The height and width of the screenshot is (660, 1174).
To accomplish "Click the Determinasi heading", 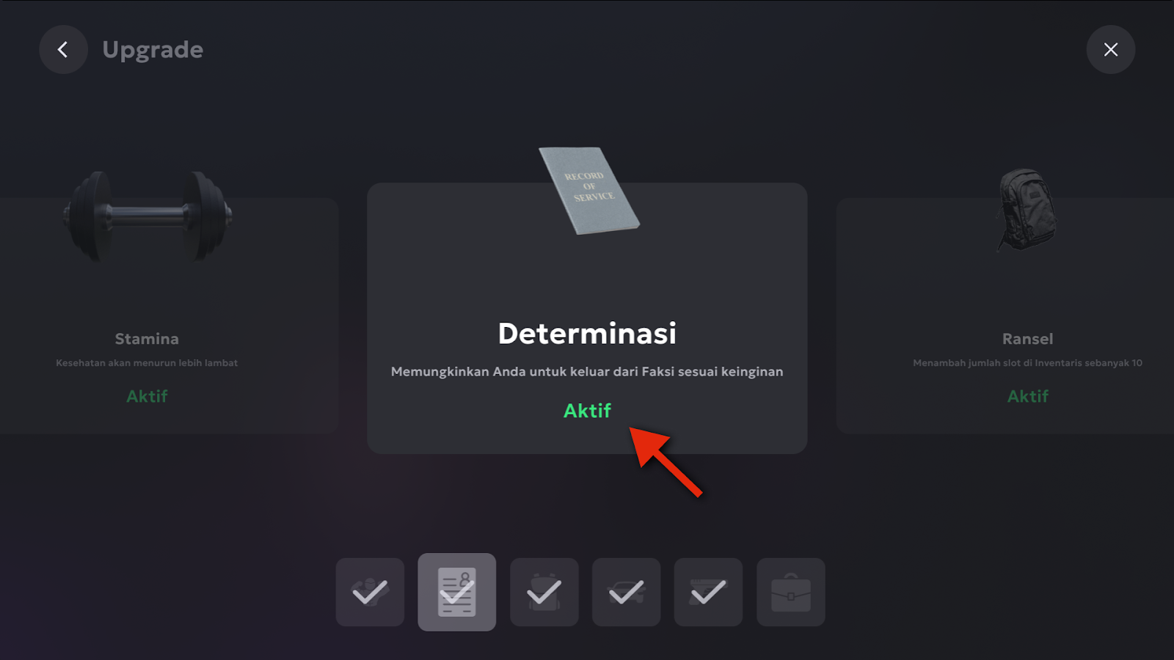I will 587,334.
